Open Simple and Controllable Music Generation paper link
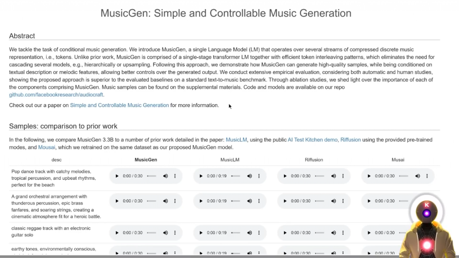The height and width of the screenshot is (258, 459). [119, 105]
